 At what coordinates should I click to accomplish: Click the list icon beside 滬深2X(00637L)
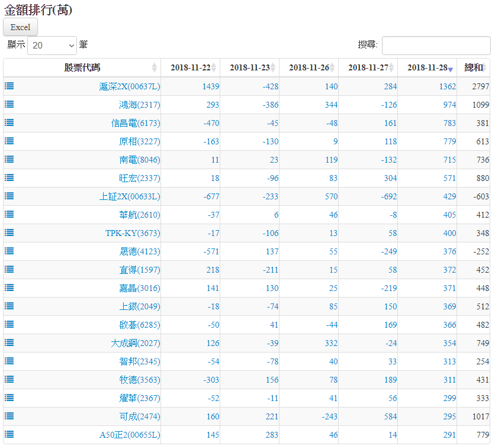[9, 86]
